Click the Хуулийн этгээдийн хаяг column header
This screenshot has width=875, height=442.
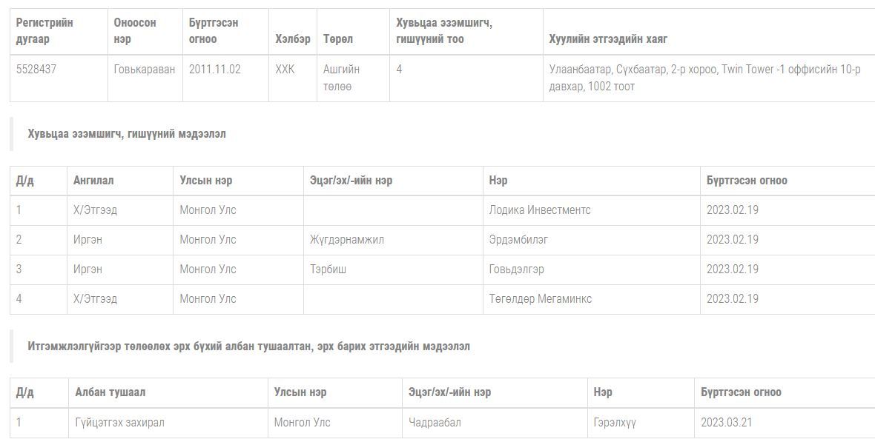(x=608, y=39)
